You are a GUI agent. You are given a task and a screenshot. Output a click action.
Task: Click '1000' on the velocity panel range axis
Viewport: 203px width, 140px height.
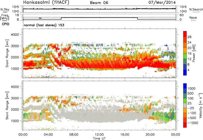click(15, 121)
